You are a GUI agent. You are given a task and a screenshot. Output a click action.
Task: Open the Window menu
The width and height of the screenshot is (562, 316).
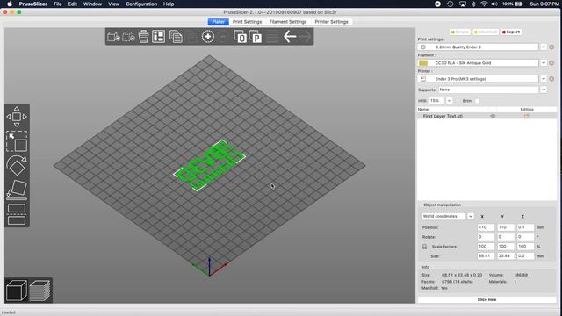click(x=92, y=4)
